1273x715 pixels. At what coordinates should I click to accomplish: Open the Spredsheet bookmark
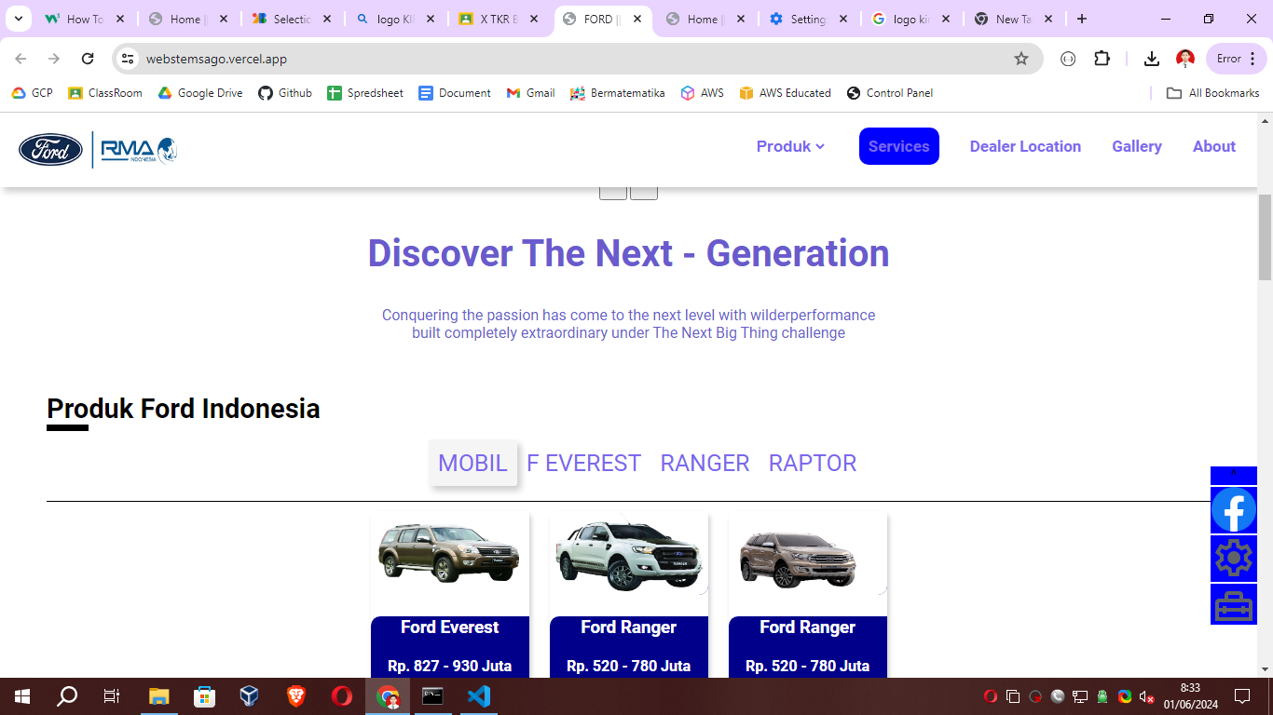[365, 93]
